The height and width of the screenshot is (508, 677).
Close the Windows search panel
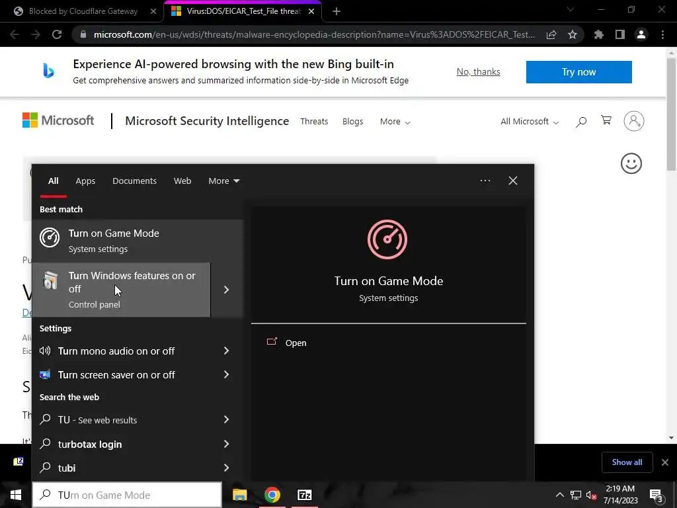[513, 181]
